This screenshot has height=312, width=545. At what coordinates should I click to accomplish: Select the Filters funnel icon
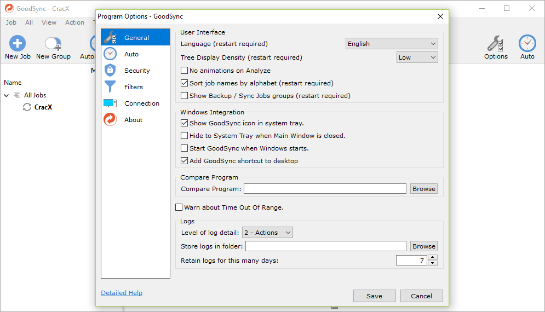pos(110,86)
